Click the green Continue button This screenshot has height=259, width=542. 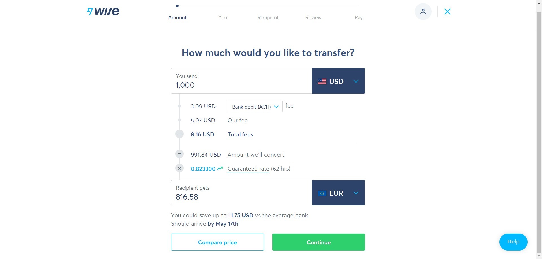coord(318,242)
